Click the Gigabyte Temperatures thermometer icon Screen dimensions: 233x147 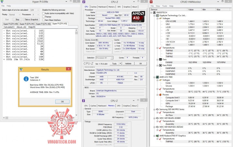[161, 48]
